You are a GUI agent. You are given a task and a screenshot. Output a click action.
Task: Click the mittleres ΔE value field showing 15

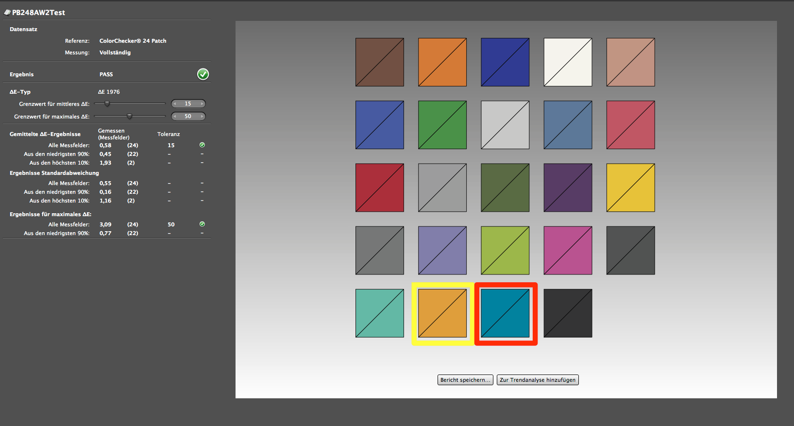(x=188, y=103)
